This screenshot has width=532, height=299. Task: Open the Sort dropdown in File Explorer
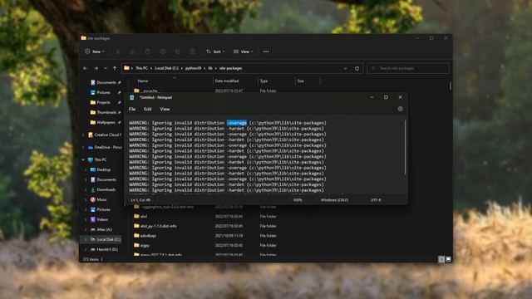[215, 51]
